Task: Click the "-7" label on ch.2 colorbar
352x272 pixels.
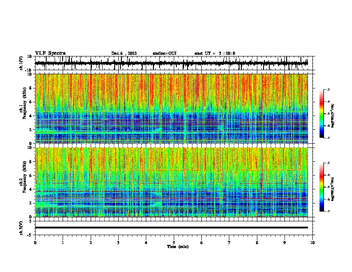Action: pyautogui.click(x=328, y=211)
